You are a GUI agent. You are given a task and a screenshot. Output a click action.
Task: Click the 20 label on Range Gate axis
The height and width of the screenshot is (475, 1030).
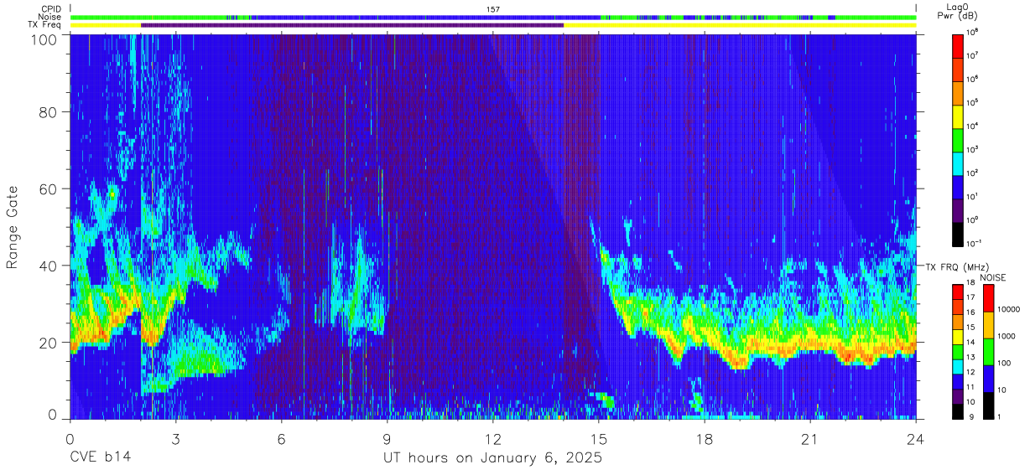click(x=49, y=343)
